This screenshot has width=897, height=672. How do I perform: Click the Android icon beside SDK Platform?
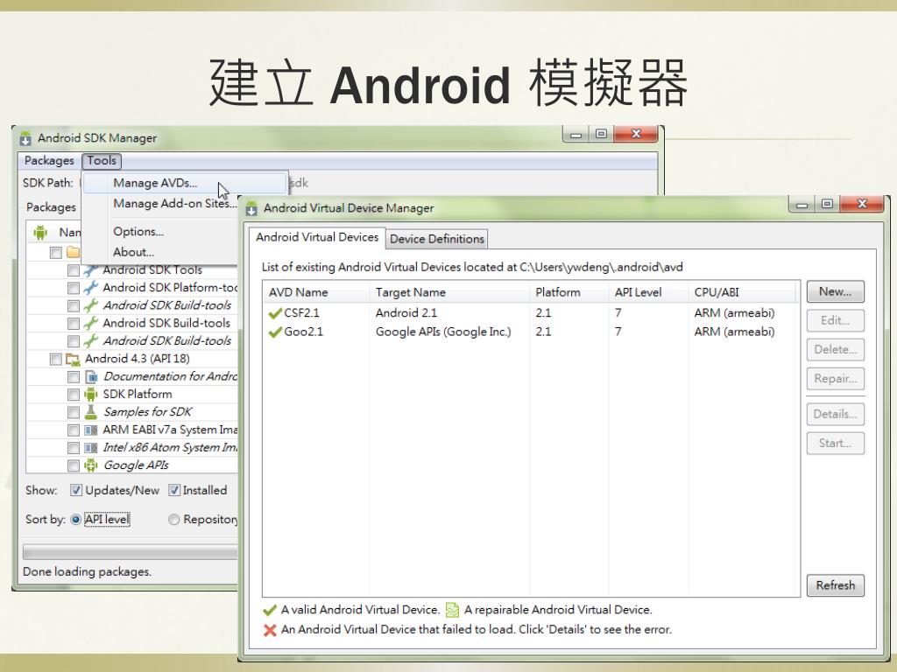[91, 395]
